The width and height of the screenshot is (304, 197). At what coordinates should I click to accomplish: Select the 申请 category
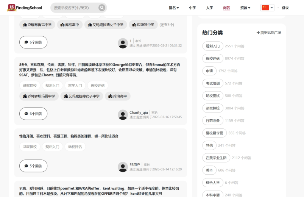pyautogui.click(x=209, y=71)
